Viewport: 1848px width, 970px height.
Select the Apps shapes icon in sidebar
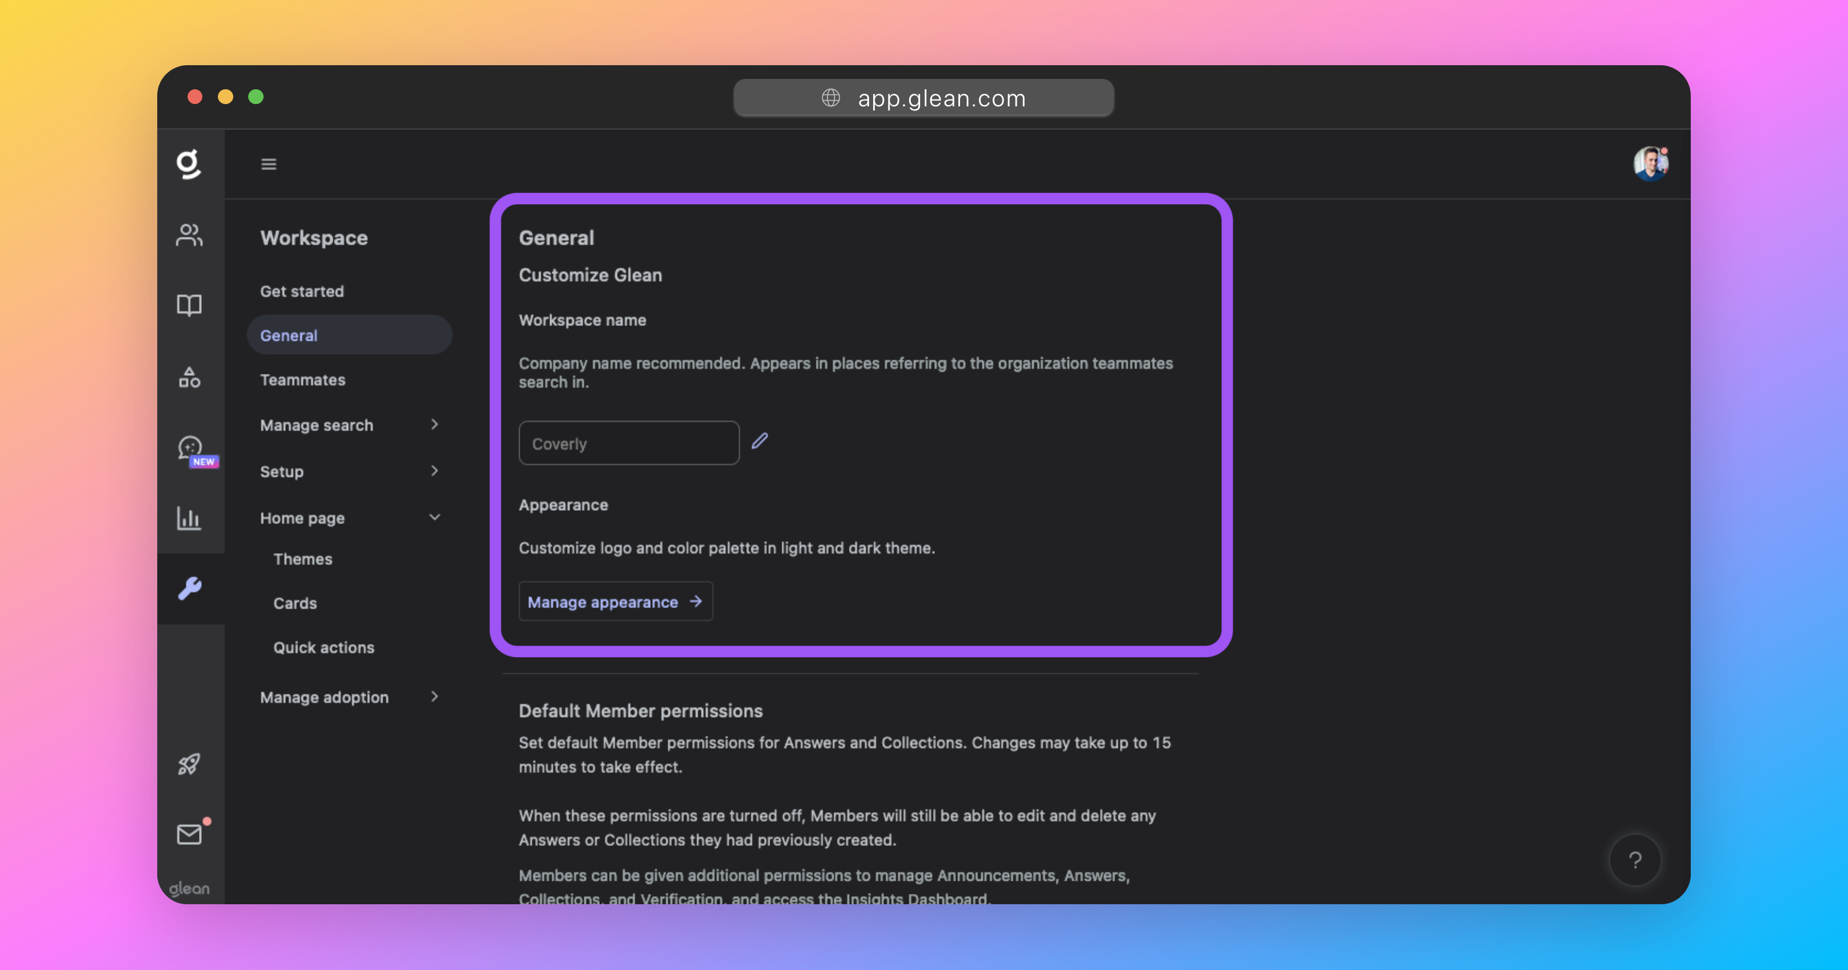pyautogui.click(x=189, y=377)
